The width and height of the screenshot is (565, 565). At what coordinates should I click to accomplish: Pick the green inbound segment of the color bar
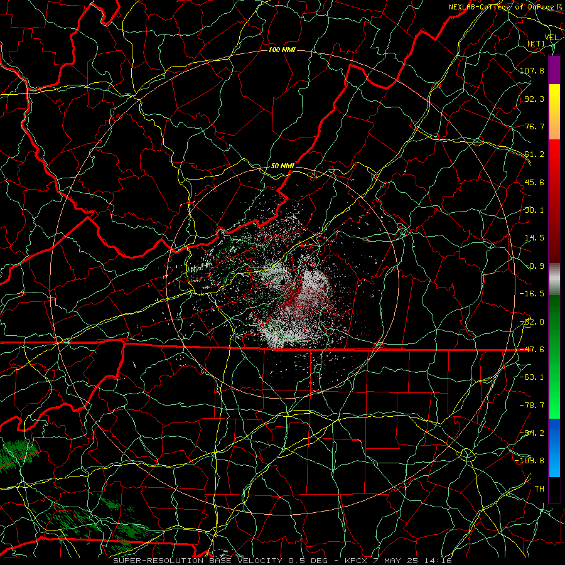[554, 357]
